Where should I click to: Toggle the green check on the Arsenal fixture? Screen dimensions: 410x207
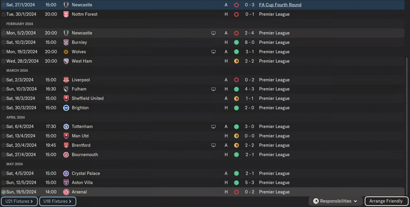point(4,192)
